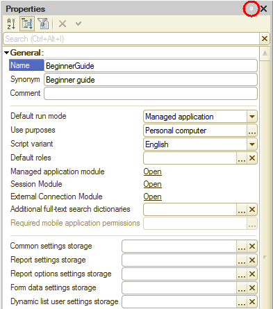
Task: Clear Report settings storage field
Action: [x=252, y=260]
